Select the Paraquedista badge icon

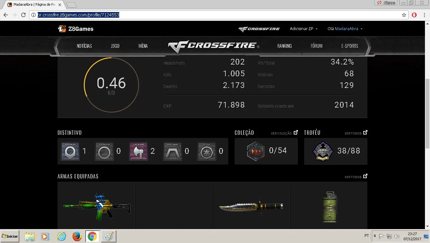[x=173, y=151]
